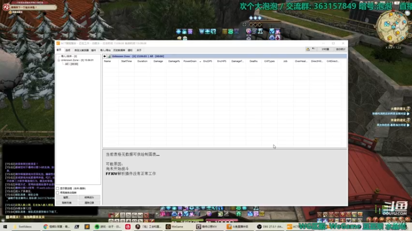Open PowerShell icon on the taskbar
The image size is (412, 231).
pyautogui.click(x=77, y=226)
